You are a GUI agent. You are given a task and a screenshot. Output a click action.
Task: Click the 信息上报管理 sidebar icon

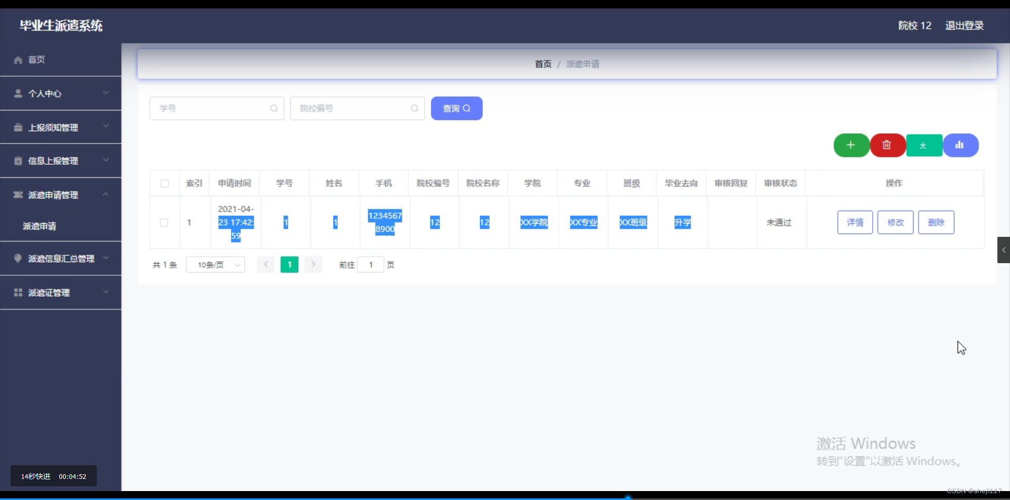click(x=17, y=161)
